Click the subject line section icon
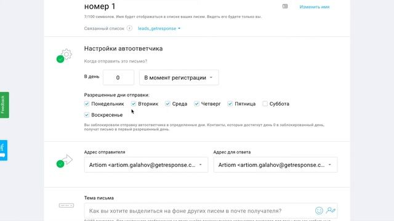This screenshot has width=394, height=221. [66, 206]
